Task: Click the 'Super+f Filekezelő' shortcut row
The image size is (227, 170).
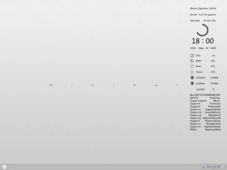Action: tap(205, 107)
